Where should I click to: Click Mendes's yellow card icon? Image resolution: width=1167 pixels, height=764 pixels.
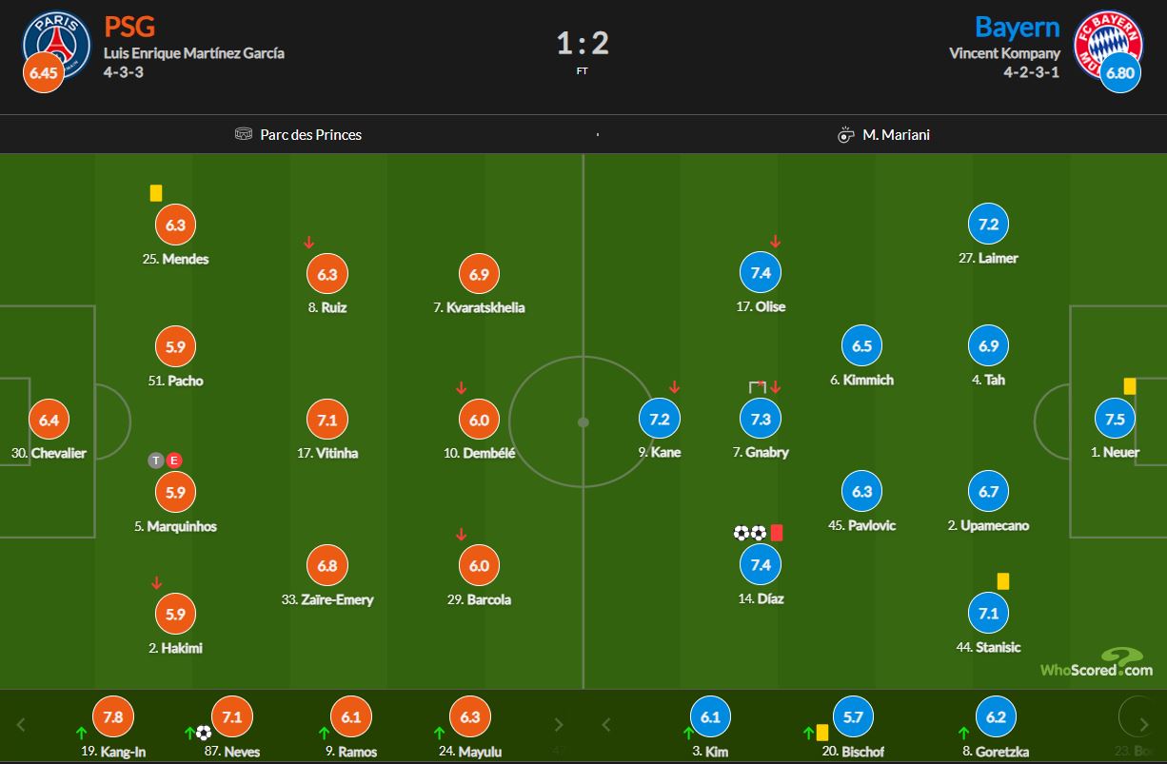tap(156, 193)
